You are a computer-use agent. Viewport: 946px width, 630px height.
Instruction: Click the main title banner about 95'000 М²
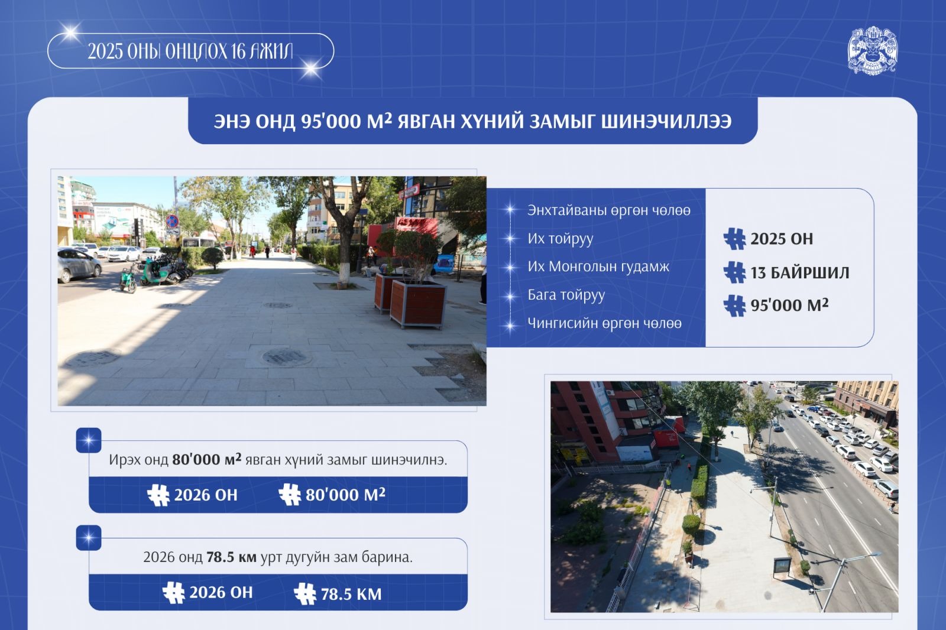pyautogui.click(x=472, y=121)
